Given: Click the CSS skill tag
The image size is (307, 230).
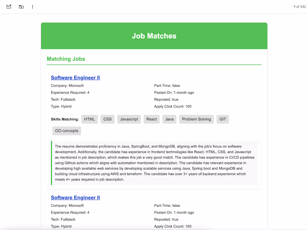Looking at the screenshot, I should (x=107, y=119).
